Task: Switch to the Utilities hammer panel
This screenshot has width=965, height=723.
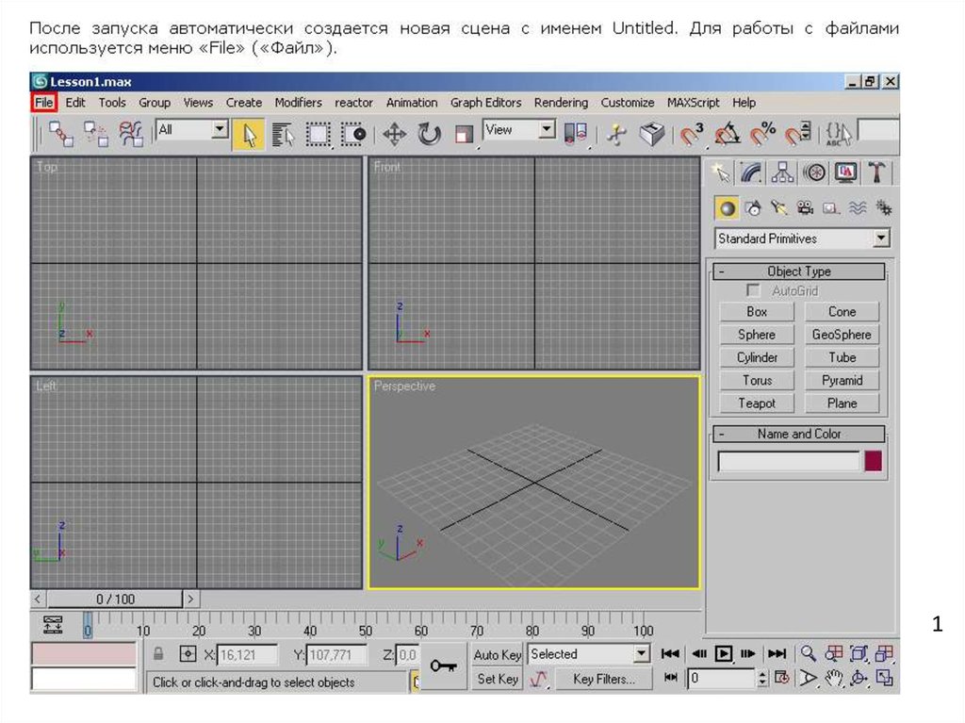Action: click(x=876, y=173)
